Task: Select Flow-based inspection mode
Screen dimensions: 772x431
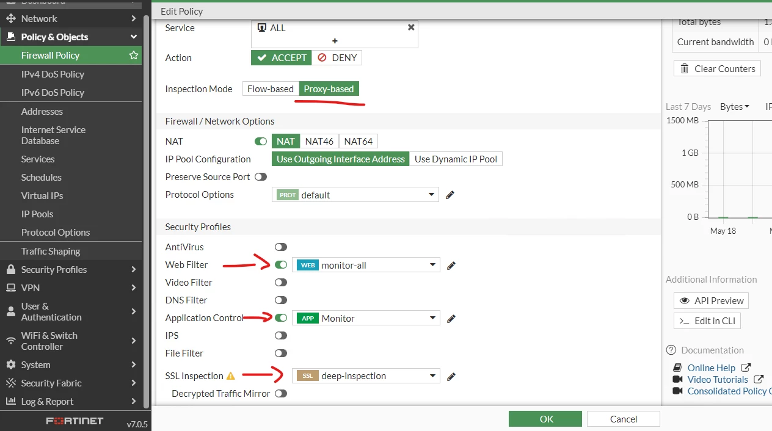Action: pos(271,89)
